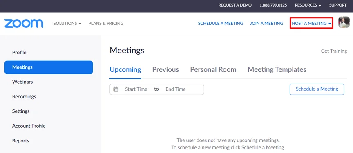
Task: Click the End Time field
Action: 176,89
